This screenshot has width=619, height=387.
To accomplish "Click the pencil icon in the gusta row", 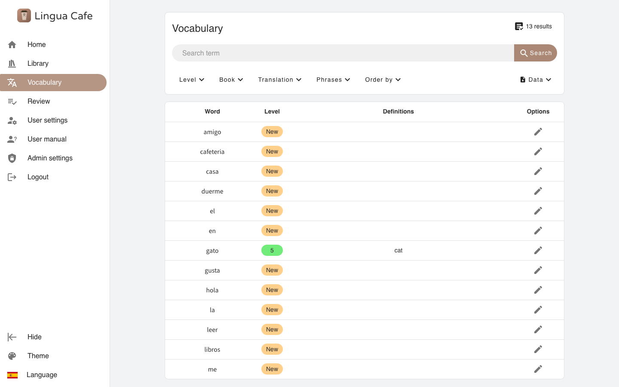I will point(538,270).
